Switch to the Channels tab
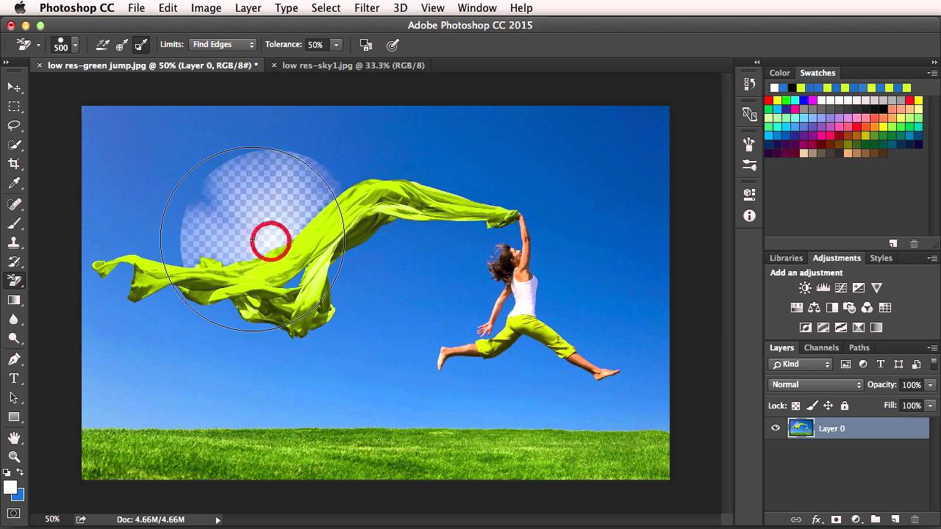Image resolution: width=941 pixels, height=529 pixels. tap(821, 348)
